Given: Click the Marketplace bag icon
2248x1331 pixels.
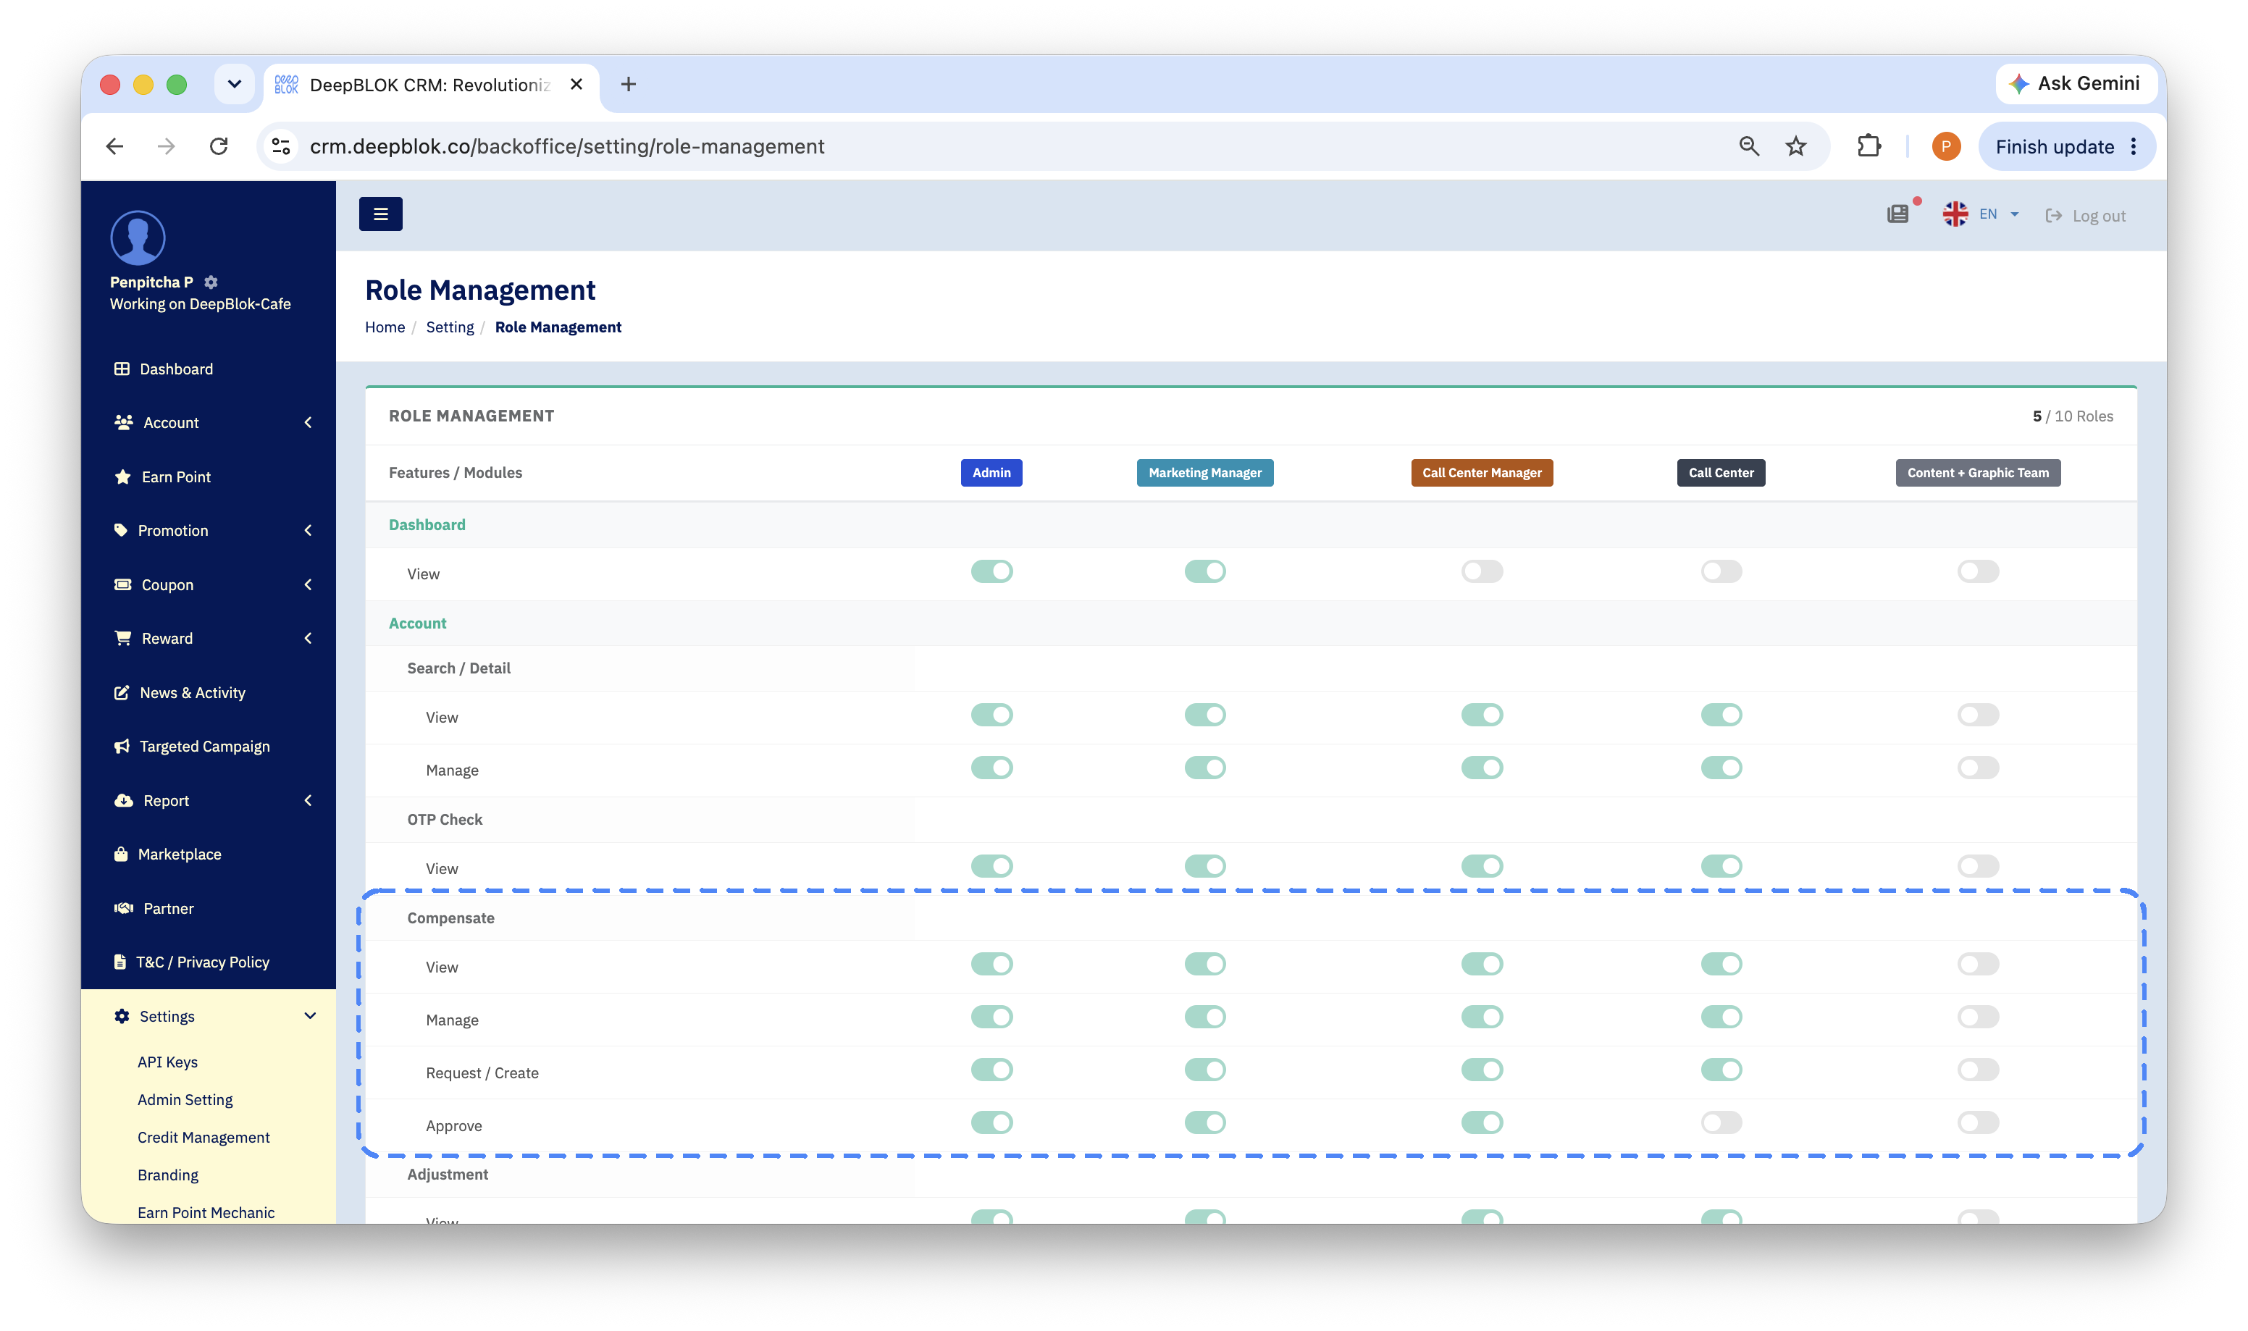Looking at the screenshot, I should (x=121, y=854).
